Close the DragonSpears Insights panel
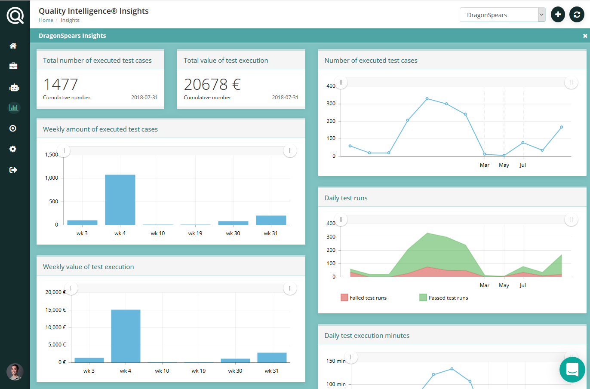 (585, 36)
